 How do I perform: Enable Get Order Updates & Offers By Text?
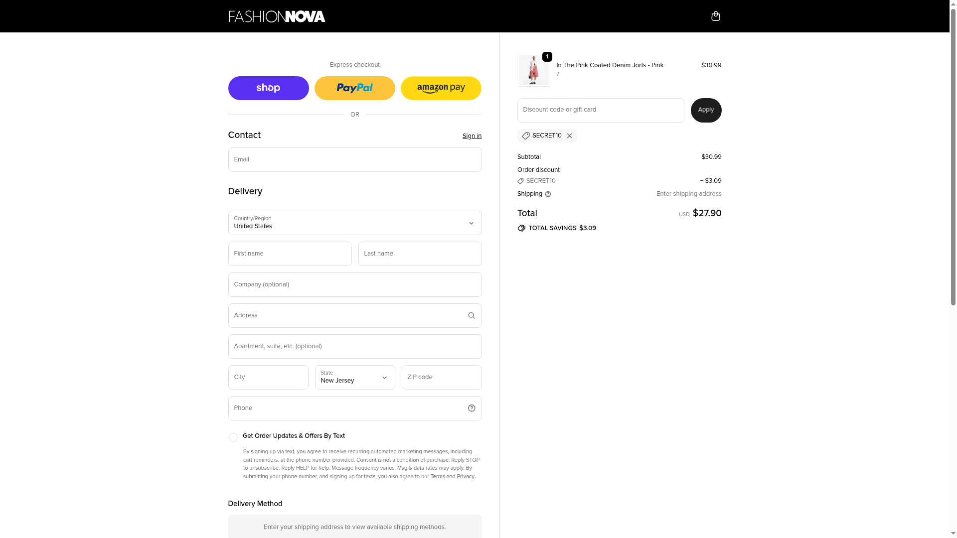click(x=233, y=437)
